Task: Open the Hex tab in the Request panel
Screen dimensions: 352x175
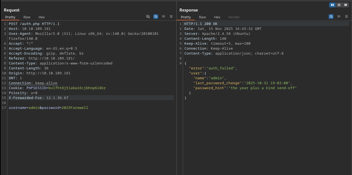Action: [x=42, y=17]
